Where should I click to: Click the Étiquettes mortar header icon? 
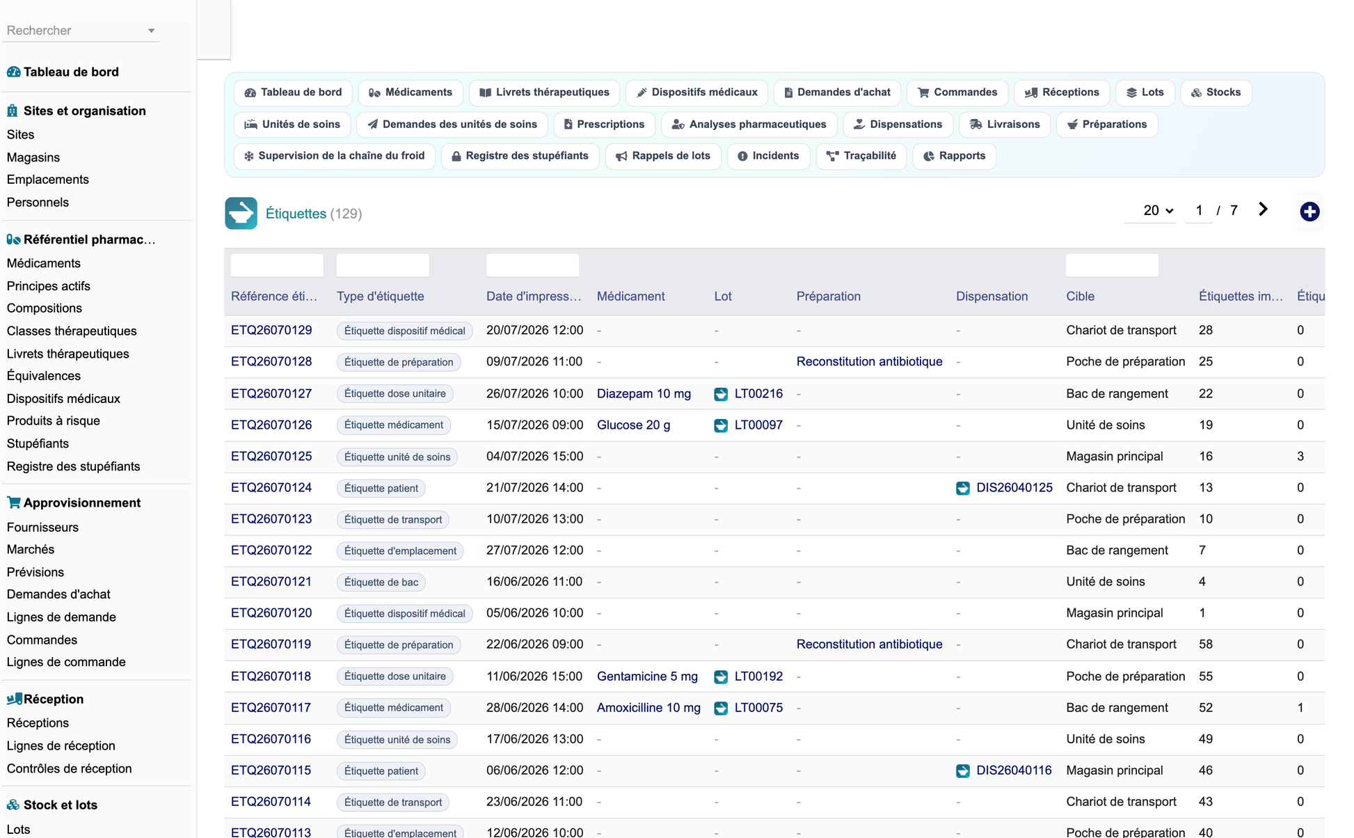241,213
